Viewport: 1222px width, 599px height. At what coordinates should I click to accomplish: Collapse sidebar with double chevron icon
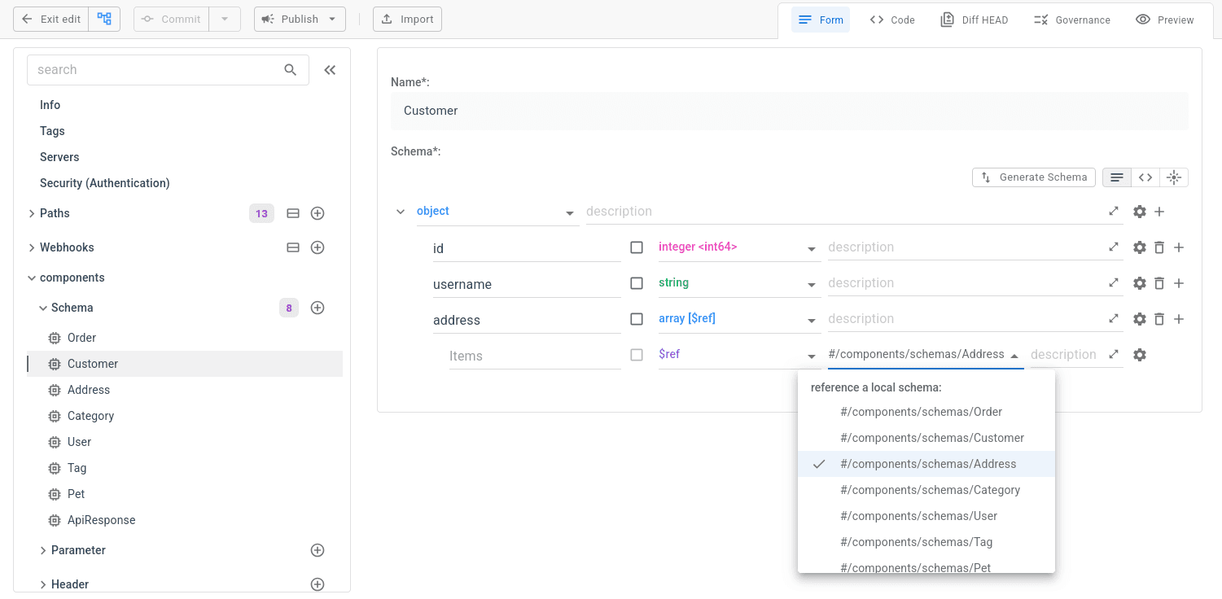tap(330, 70)
